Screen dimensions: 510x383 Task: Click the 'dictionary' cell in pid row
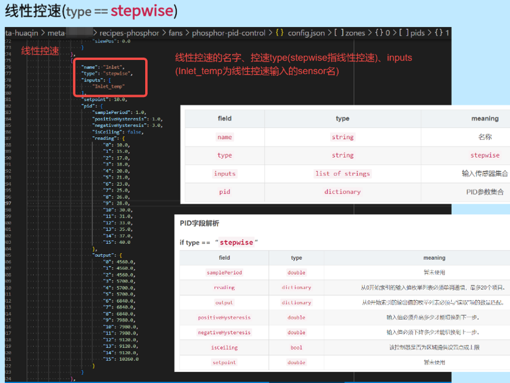click(x=342, y=192)
